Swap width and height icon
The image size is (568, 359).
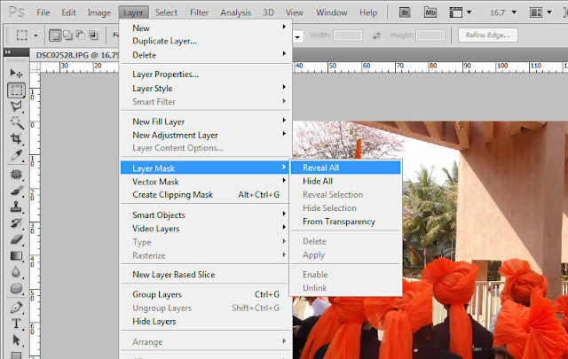[x=376, y=35]
